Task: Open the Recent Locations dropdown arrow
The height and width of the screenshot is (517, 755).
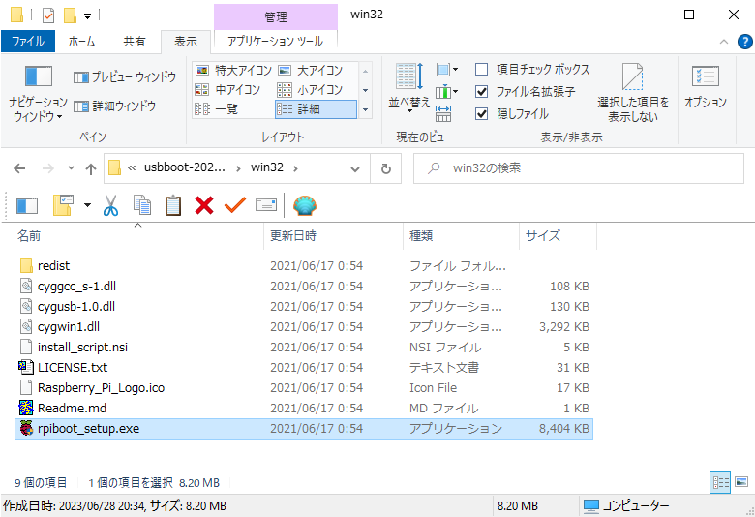Action: 72,168
